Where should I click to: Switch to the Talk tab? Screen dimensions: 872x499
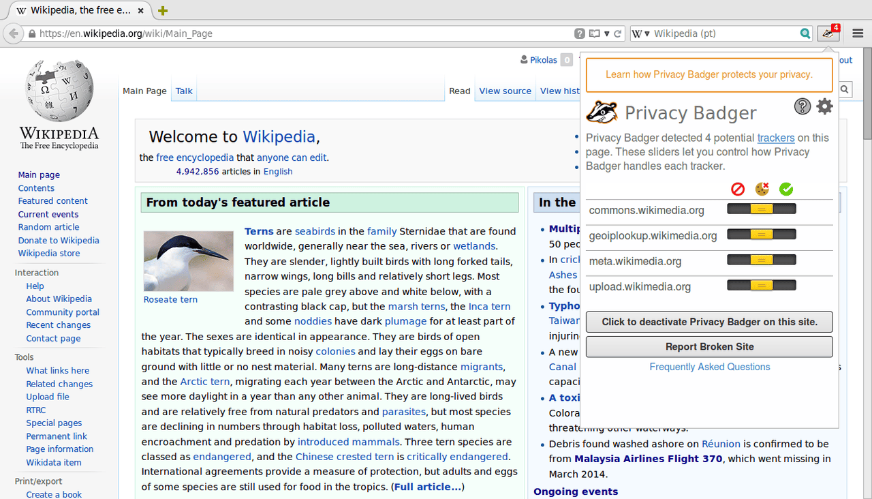pyautogui.click(x=183, y=90)
